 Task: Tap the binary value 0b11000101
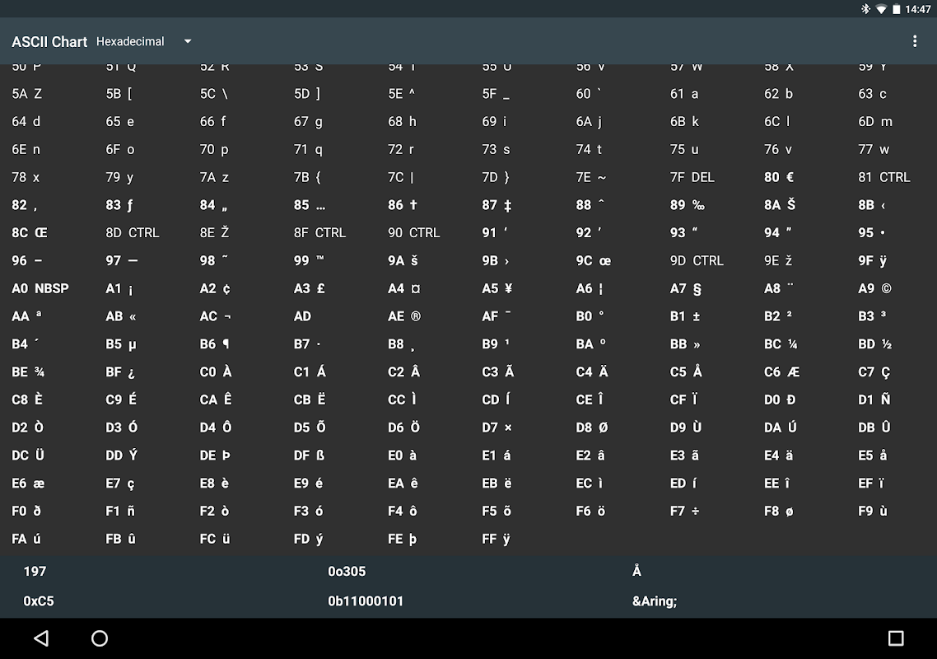(366, 601)
